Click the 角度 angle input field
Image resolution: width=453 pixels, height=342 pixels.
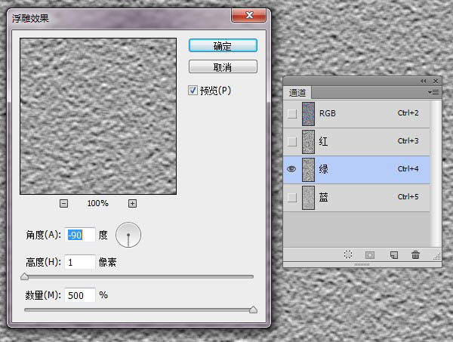(x=81, y=236)
